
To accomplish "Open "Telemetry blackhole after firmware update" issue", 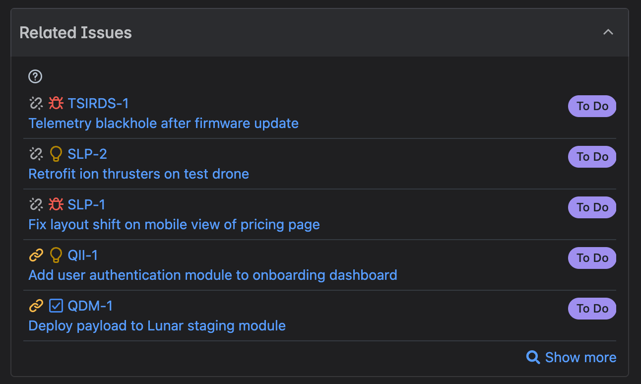I will tap(163, 123).
